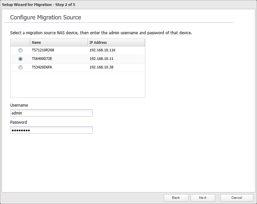Cancel the migration setup wizard
257x204 pixels.
click(237, 197)
